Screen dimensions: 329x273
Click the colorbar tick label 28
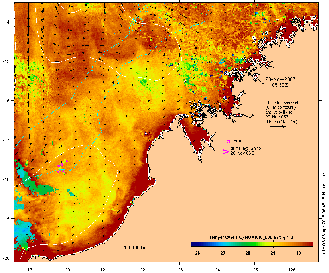[248, 253]
